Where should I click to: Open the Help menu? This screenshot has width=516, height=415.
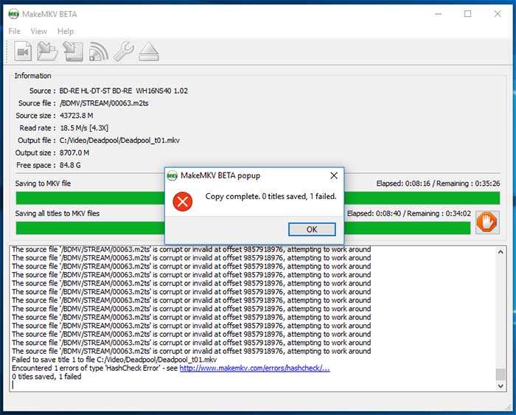coord(65,31)
